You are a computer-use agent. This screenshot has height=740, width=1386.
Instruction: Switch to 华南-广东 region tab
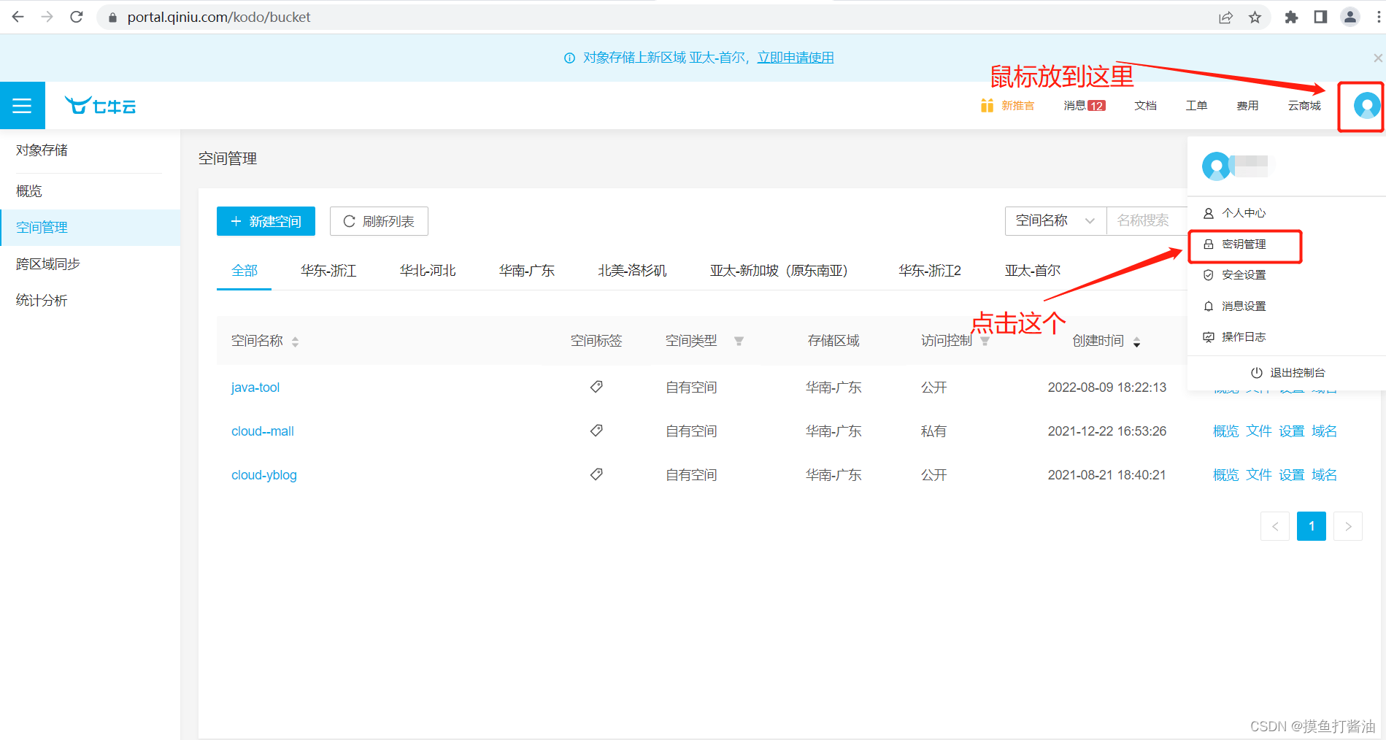(x=527, y=271)
